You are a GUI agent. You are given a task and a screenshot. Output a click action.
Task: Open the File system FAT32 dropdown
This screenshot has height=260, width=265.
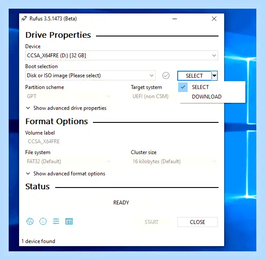click(69, 161)
